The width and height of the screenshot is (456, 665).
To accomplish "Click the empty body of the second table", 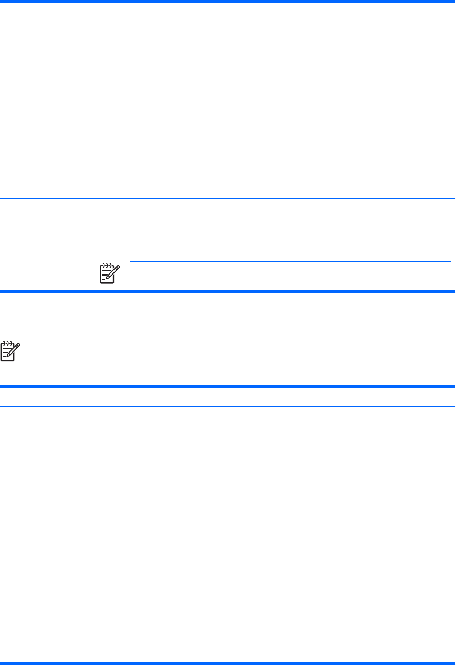I will point(228,532).
